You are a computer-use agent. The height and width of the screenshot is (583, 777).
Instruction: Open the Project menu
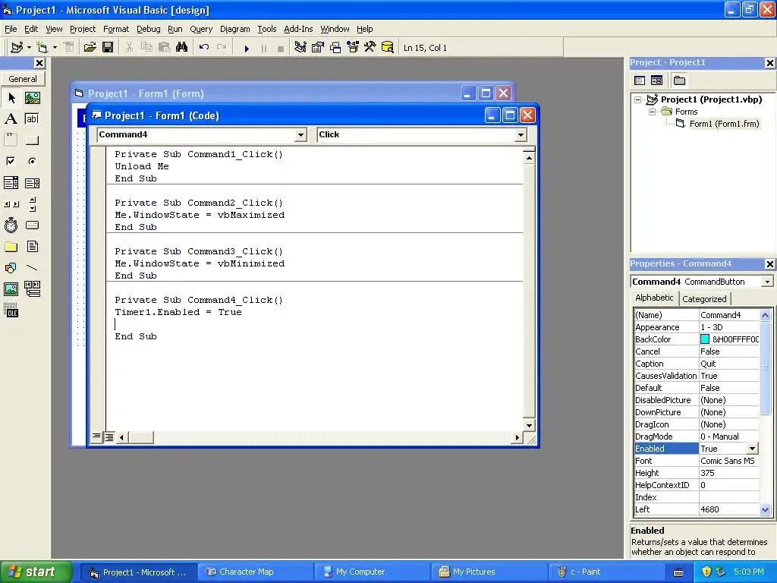click(83, 30)
